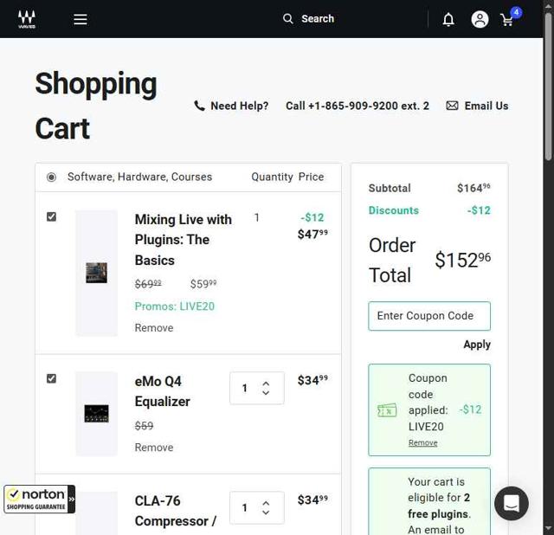This screenshot has width=554, height=535.
Task: Click the Search text in header
Action: coord(318,19)
